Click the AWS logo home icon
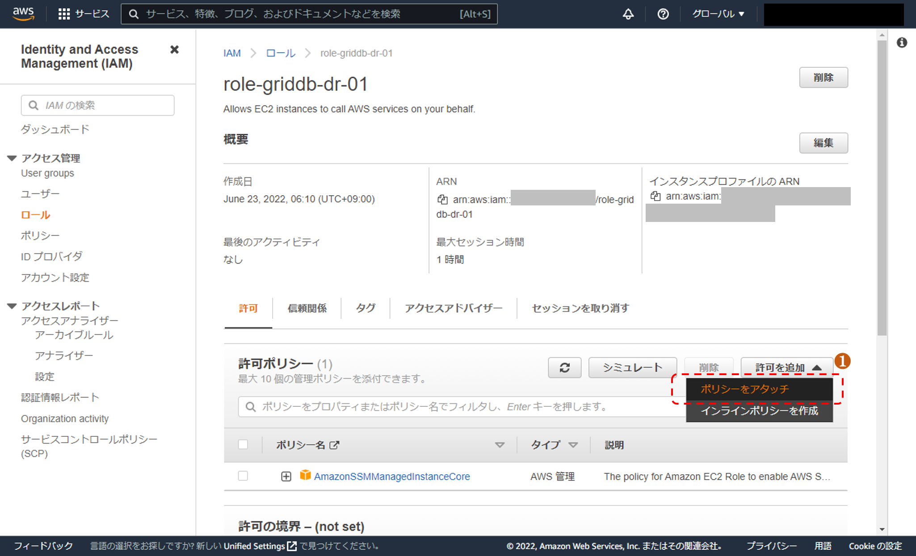The height and width of the screenshot is (556, 916). pos(23,13)
